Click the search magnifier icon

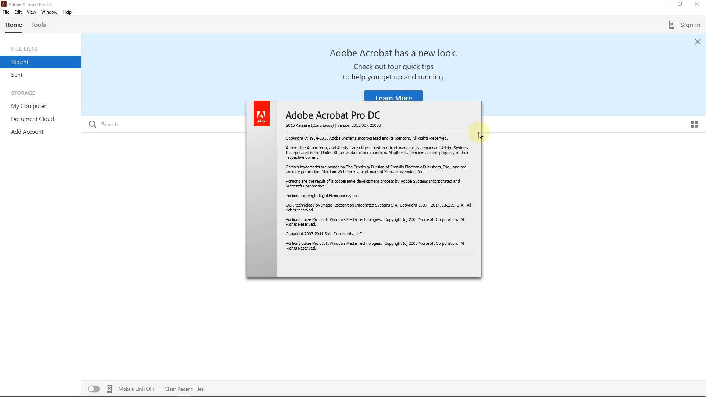tap(92, 124)
